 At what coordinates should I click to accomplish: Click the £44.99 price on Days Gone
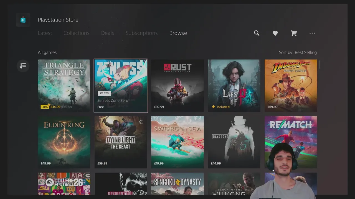(216, 163)
